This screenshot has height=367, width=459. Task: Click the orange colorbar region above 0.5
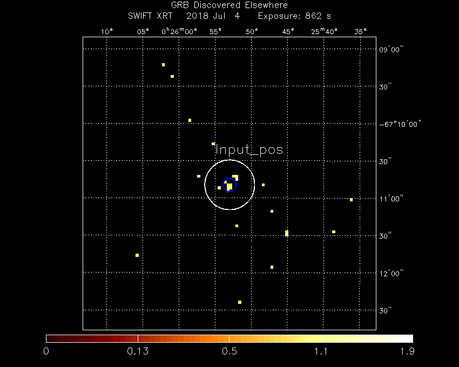tap(230, 338)
